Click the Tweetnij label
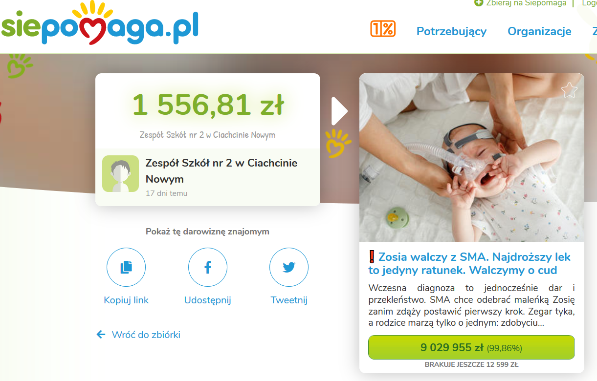Screen dimensions: 597x381 (289, 300)
